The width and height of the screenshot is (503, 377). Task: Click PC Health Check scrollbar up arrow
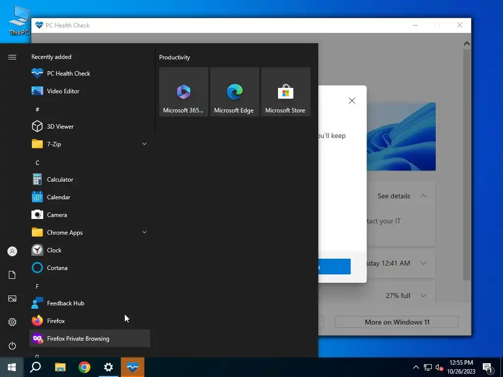(x=467, y=43)
